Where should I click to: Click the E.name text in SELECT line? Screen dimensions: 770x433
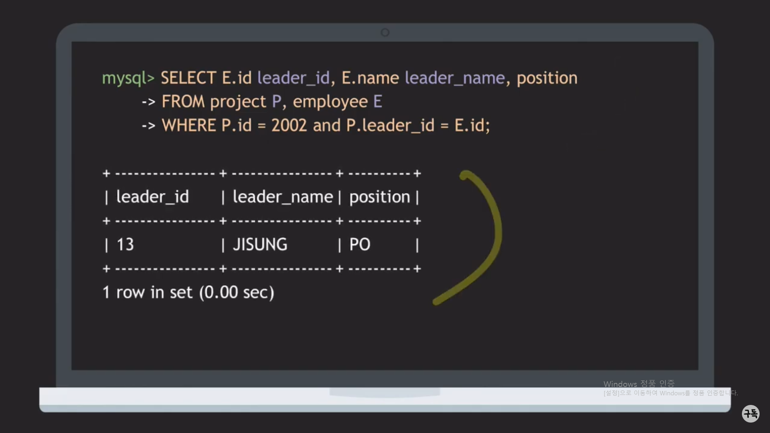click(x=370, y=78)
